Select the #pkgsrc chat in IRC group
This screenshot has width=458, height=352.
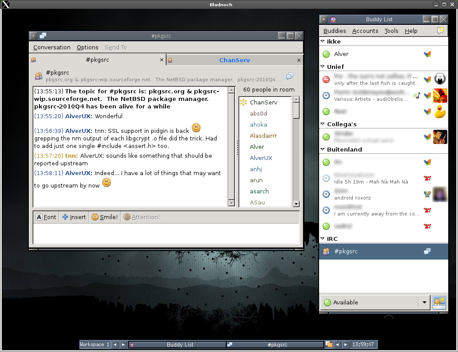pos(346,251)
